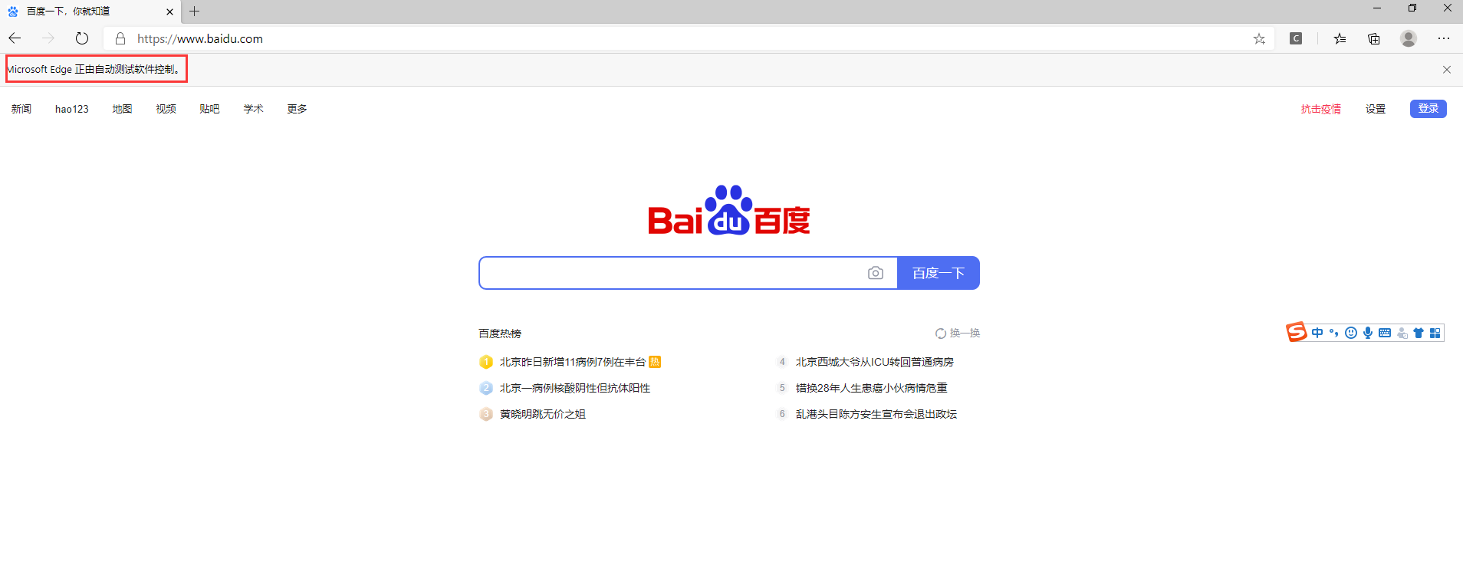Open the hao123 link
This screenshot has height=575, width=1463.
72,109
